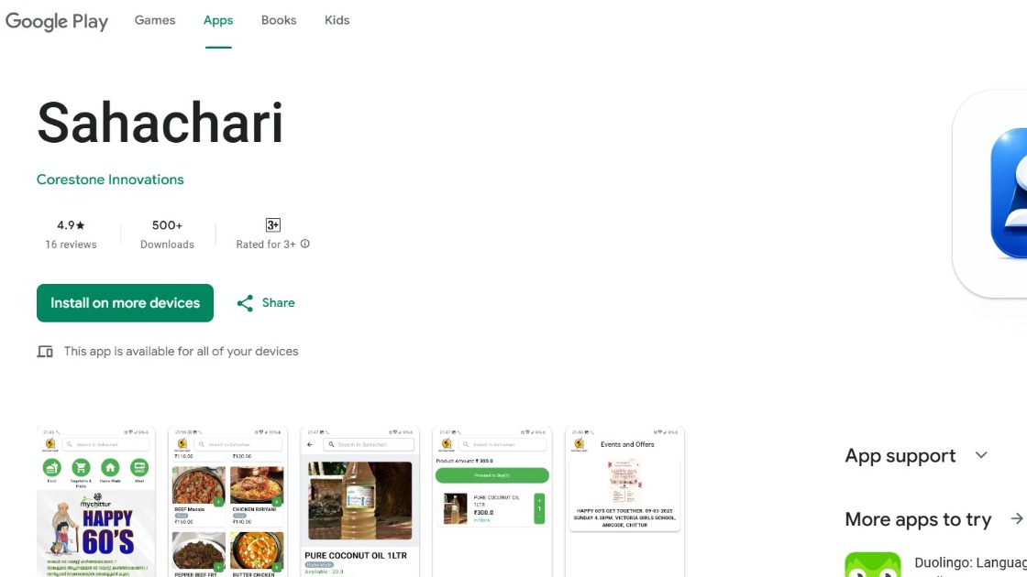Click the Google Play logo

56,21
